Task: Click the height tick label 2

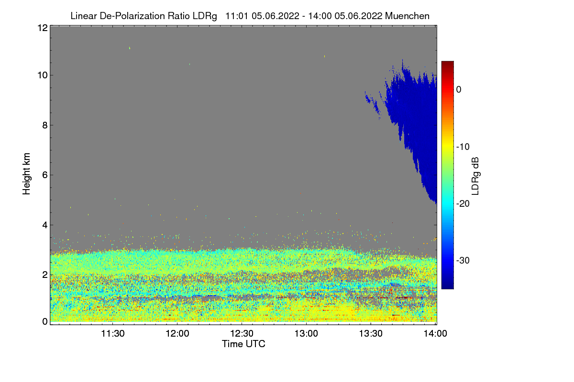Action: click(44, 274)
